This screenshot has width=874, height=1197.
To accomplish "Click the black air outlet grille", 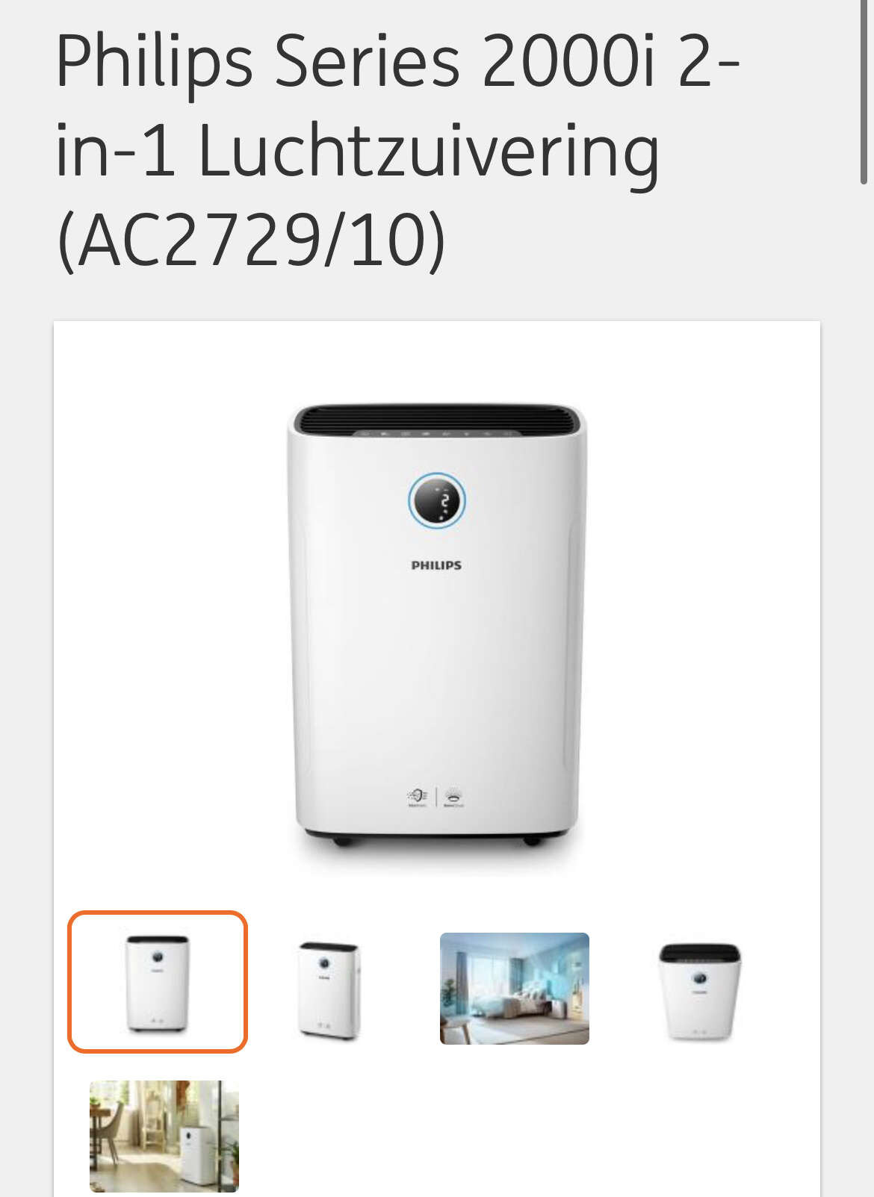I will coord(437,418).
